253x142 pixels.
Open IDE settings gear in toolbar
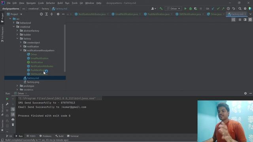[x=245, y=9]
